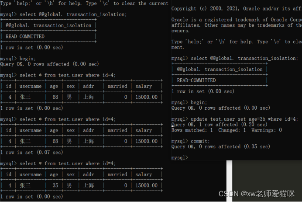The height and width of the screenshot is (202, 302).
Task: Click 'Query OK, 0 rows affected (0.00 sec)' in right terminal
Action: point(221,108)
